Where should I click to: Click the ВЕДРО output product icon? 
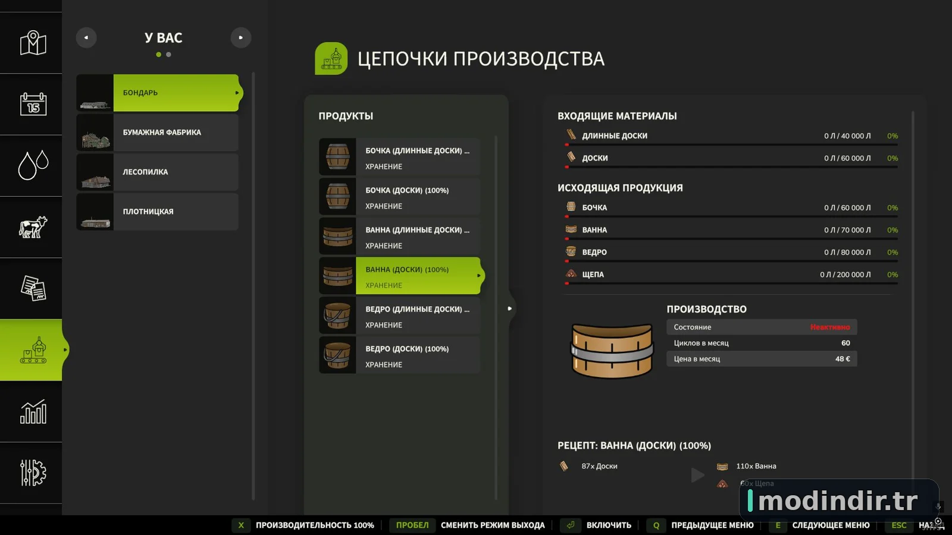pos(571,251)
